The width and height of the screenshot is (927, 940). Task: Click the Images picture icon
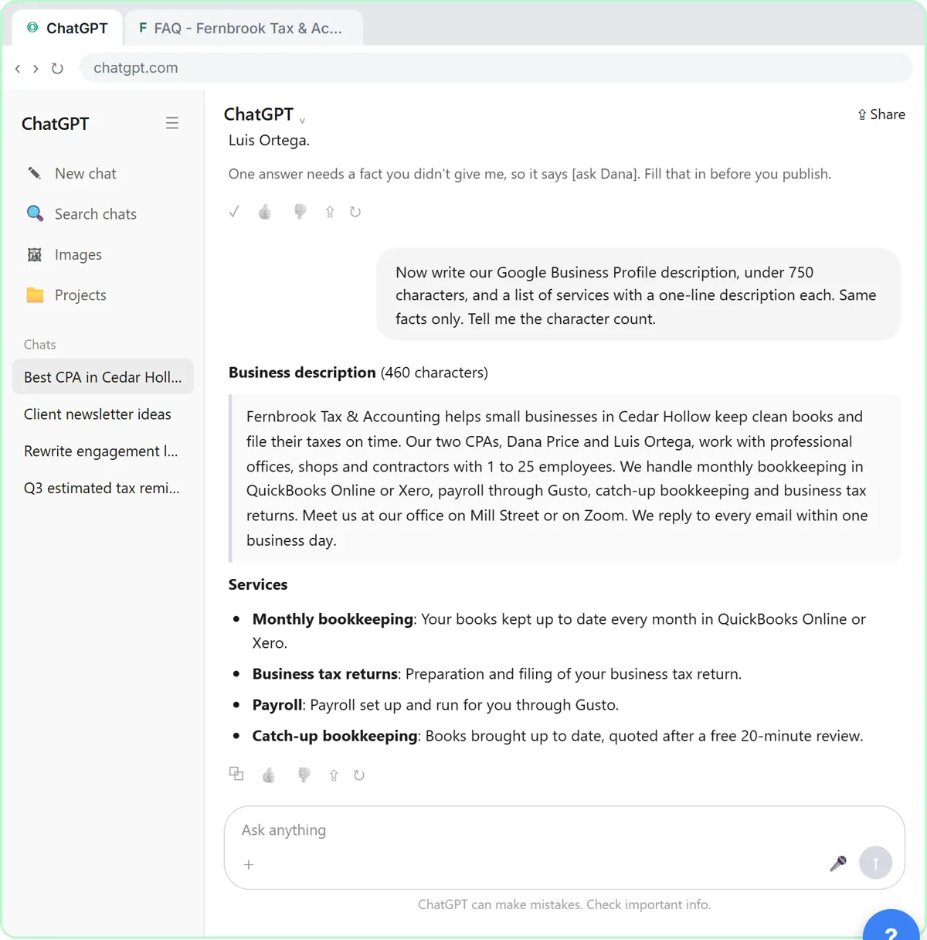coord(35,254)
